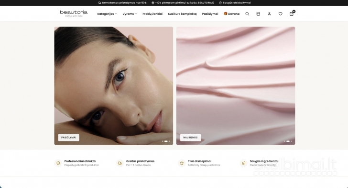Click the truck icon in top announcement bar

click(x=99, y=3)
